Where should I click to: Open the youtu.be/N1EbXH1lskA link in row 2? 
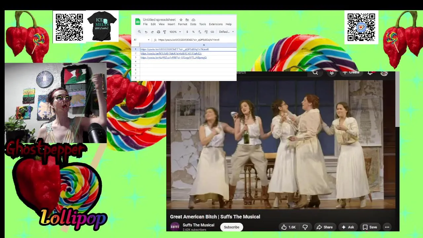coord(171,54)
